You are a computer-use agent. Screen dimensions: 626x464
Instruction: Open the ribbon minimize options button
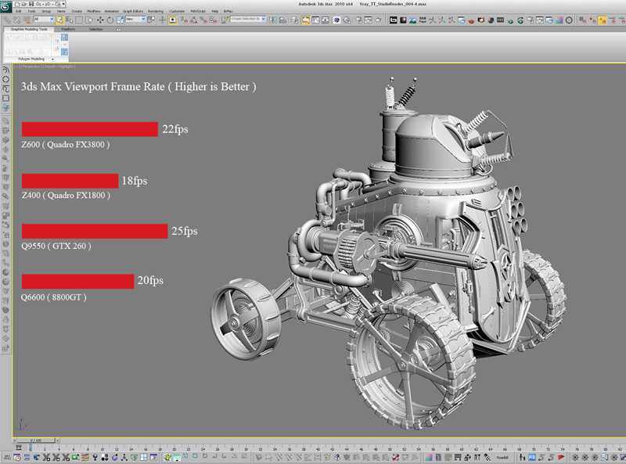click(119, 30)
